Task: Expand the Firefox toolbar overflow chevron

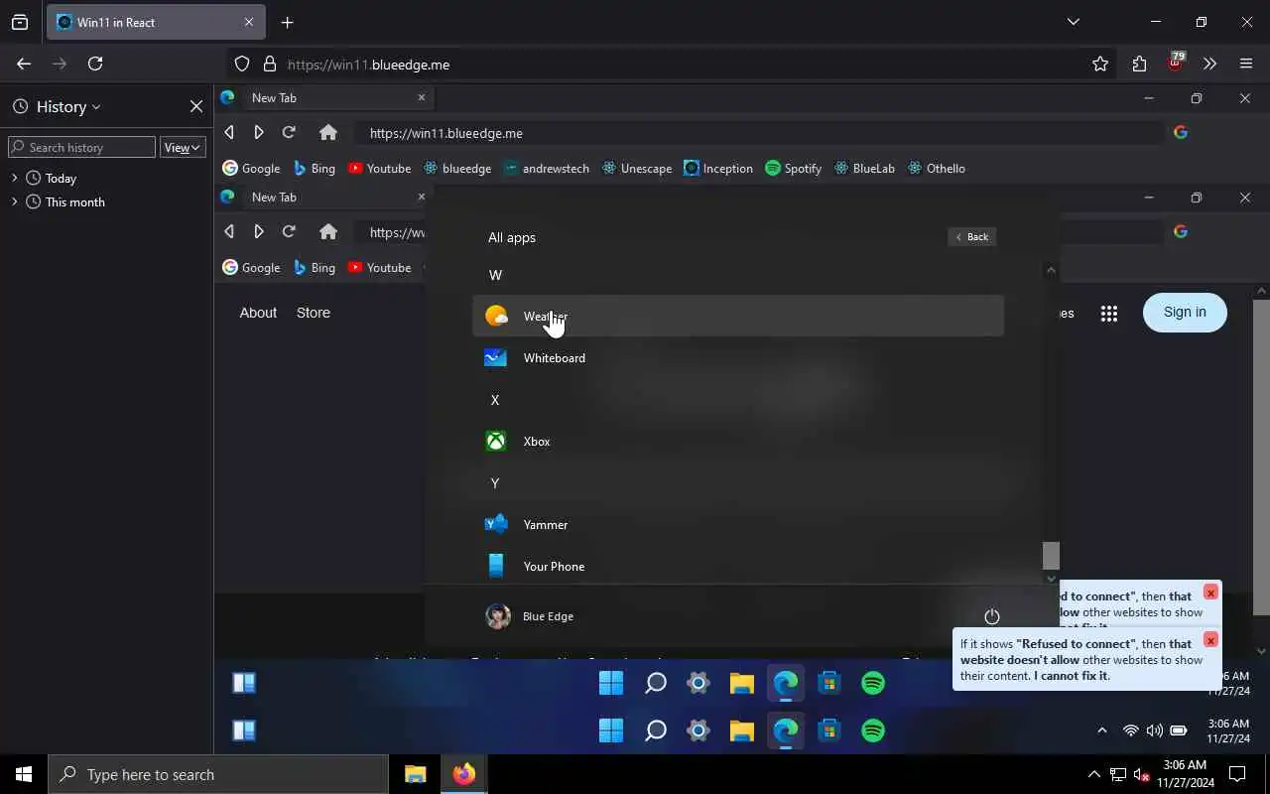Action: 1209,64
